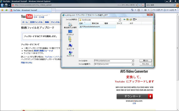
Task: Sort by 更新日時 column header
Action: coord(97,23)
